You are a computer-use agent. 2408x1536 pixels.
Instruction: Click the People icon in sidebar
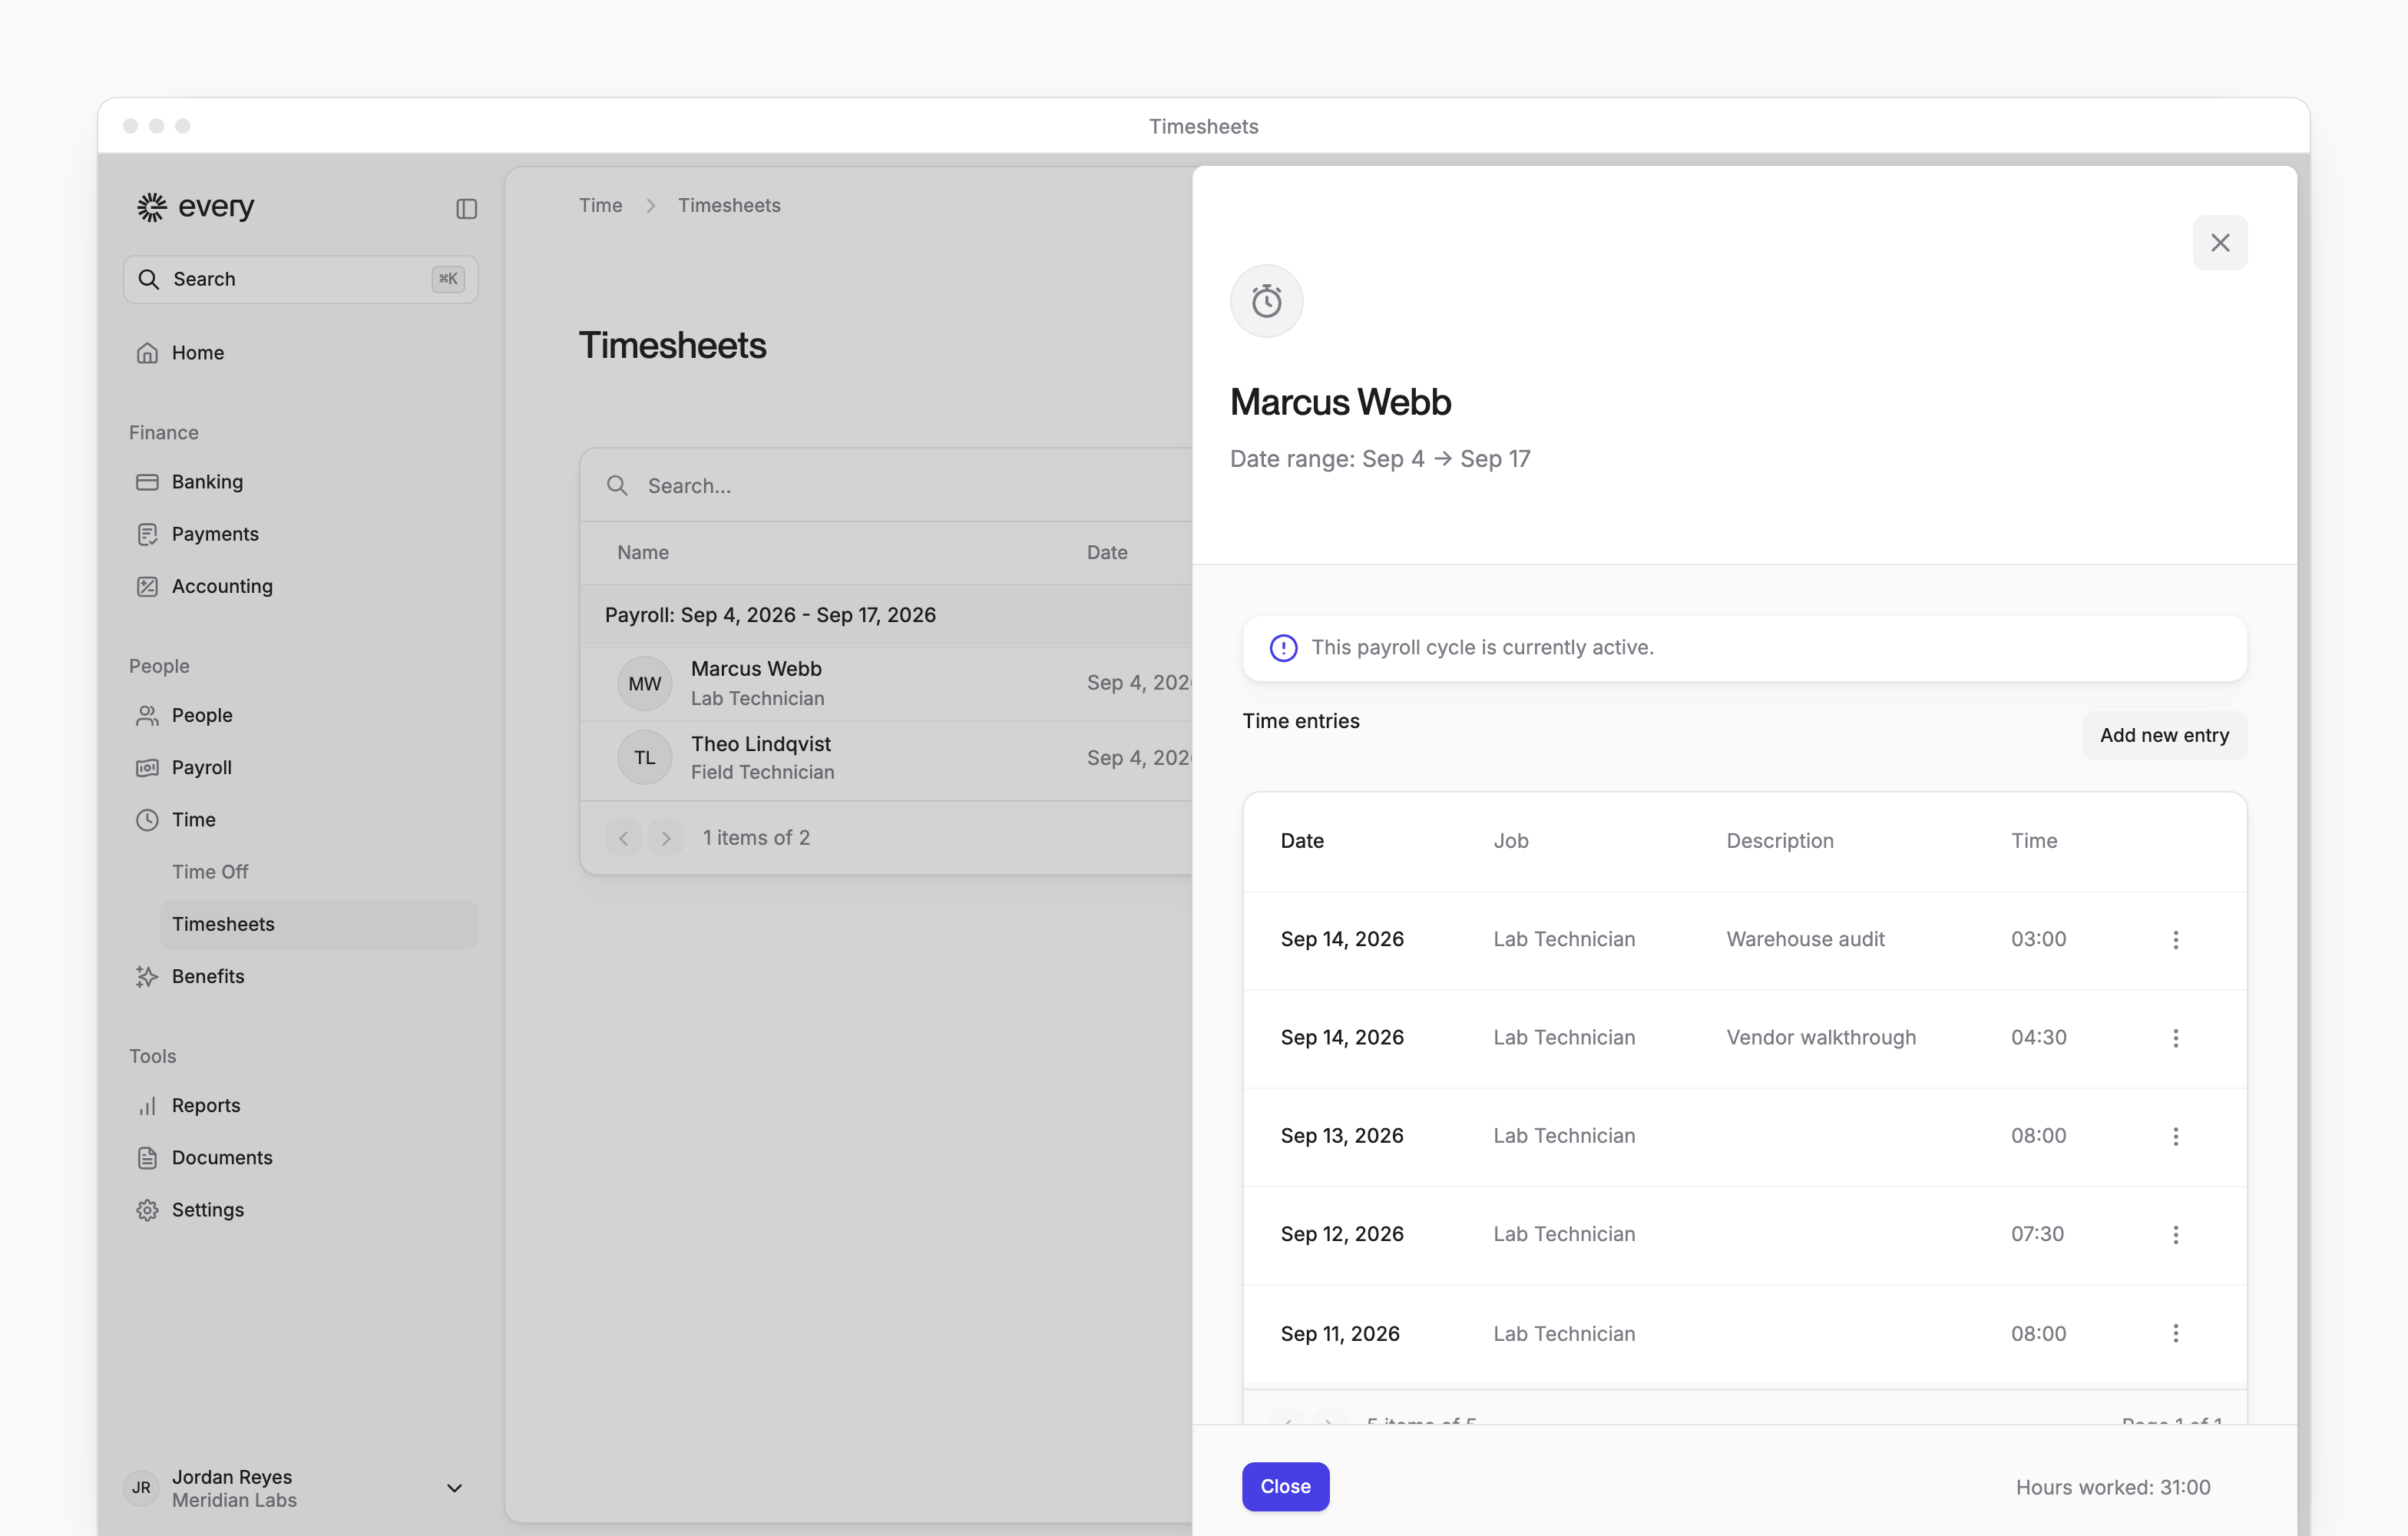(x=147, y=715)
